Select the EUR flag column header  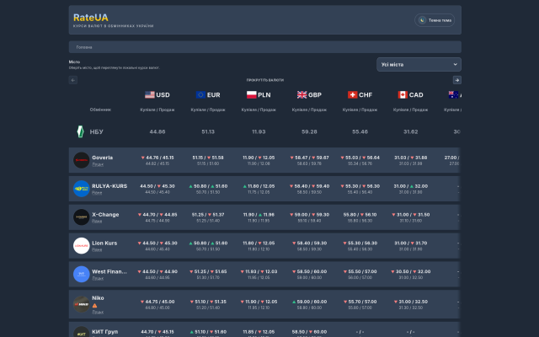pos(208,95)
